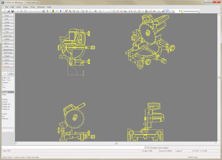Click the Figure button in left panel

click(8, 56)
